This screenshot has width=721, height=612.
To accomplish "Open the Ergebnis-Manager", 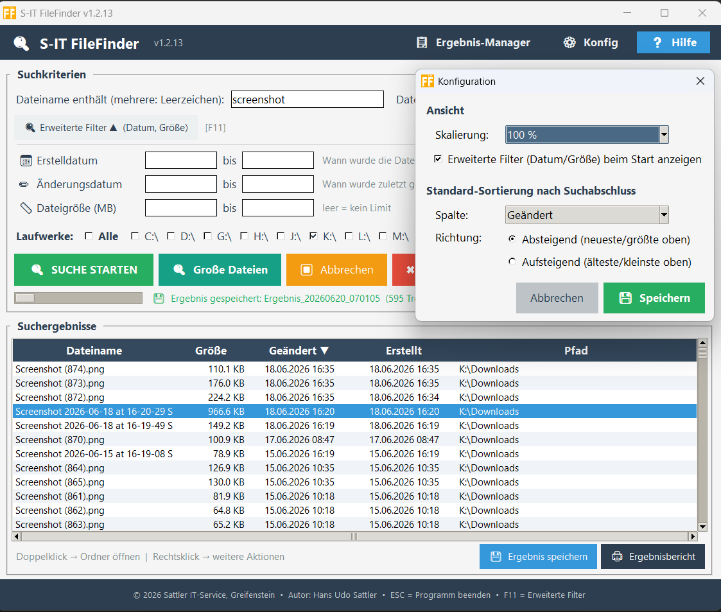I will [474, 43].
